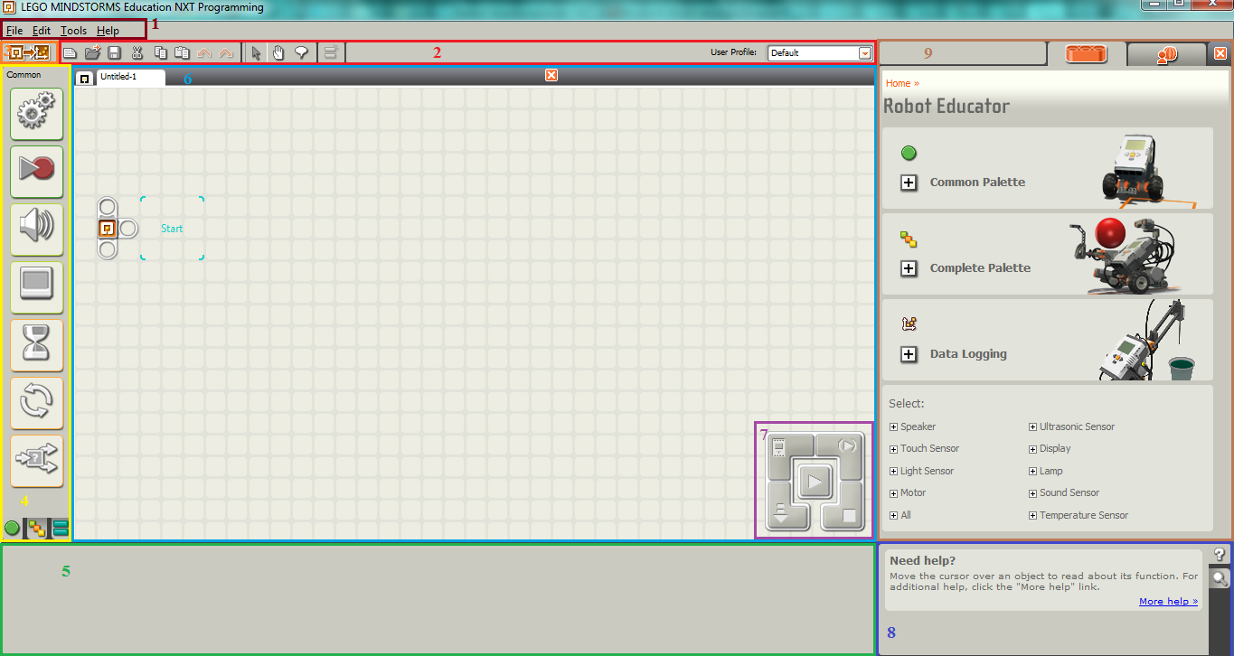Click the Create My Block toolbar icon

point(331,52)
